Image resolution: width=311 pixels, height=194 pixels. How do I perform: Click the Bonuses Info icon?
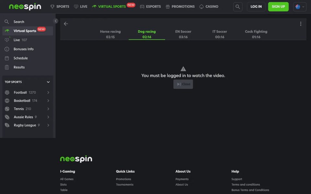click(x=7, y=49)
